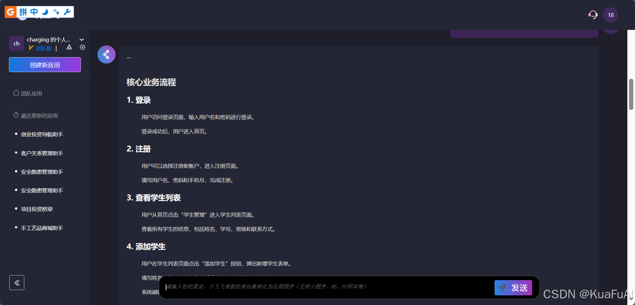Open the team members icon
This screenshot has width=635, height=305.
(x=69, y=48)
